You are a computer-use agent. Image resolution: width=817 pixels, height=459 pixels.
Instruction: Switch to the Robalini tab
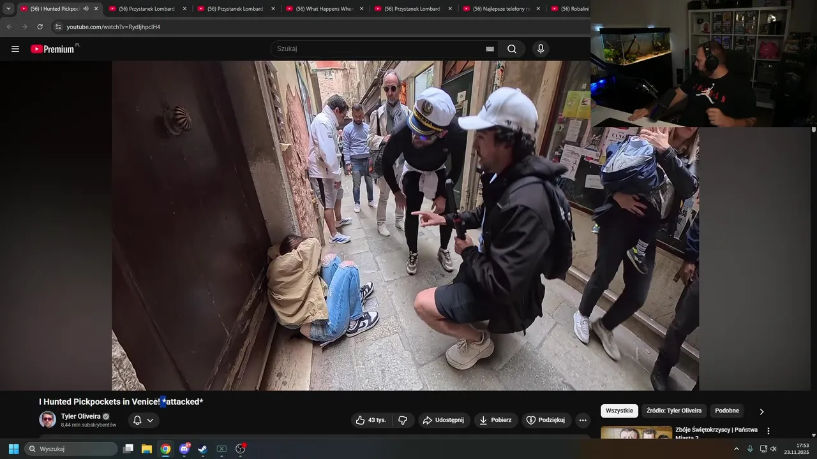click(x=569, y=9)
